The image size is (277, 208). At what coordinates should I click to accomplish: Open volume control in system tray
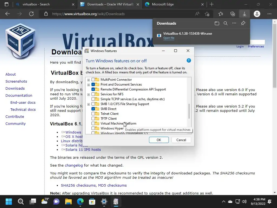pos(244,201)
